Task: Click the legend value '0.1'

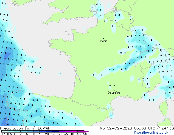Action: point(3,134)
